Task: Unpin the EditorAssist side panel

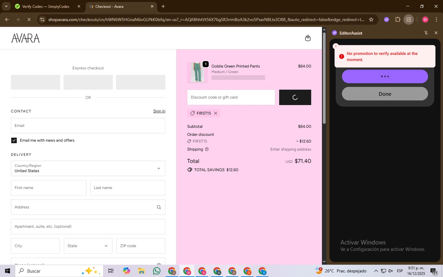Action: (x=426, y=33)
